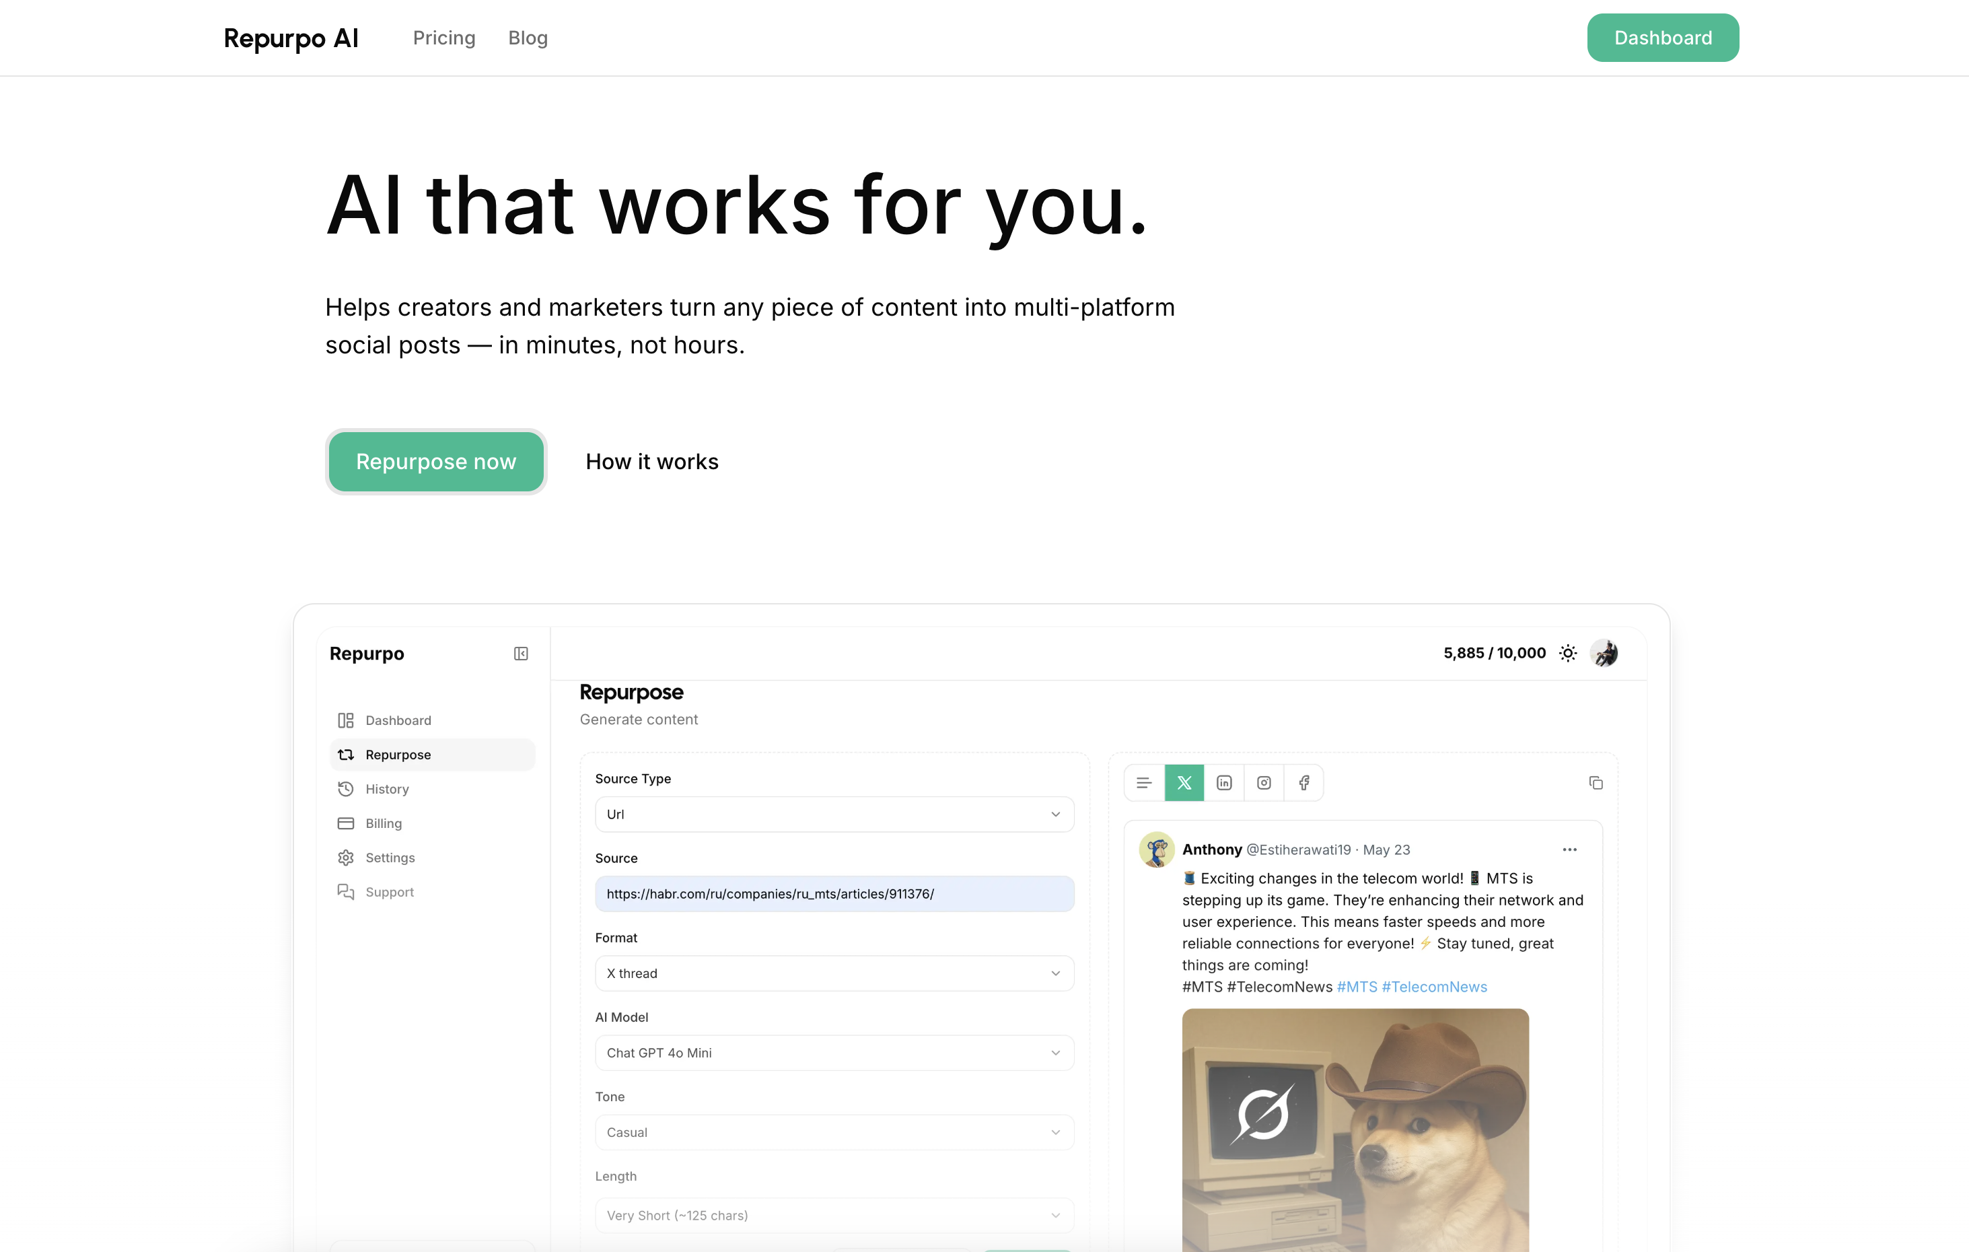Open AI Model Chat GPT 4o Mini dropdown
Image resolution: width=1969 pixels, height=1252 pixels.
click(834, 1053)
